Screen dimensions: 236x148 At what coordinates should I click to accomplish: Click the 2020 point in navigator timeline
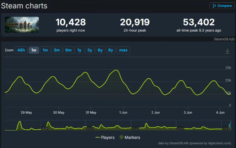pyautogui.click(x=90, y=129)
